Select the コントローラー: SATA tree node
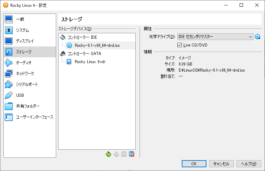Viewport: 265px width, 171px height. click(x=84, y=53)
